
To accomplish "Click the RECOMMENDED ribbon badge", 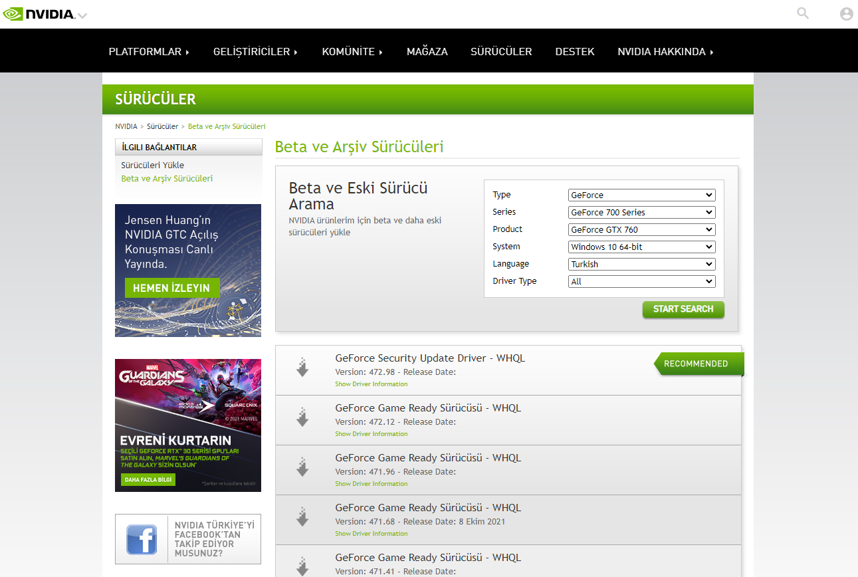I will point(698,364).
